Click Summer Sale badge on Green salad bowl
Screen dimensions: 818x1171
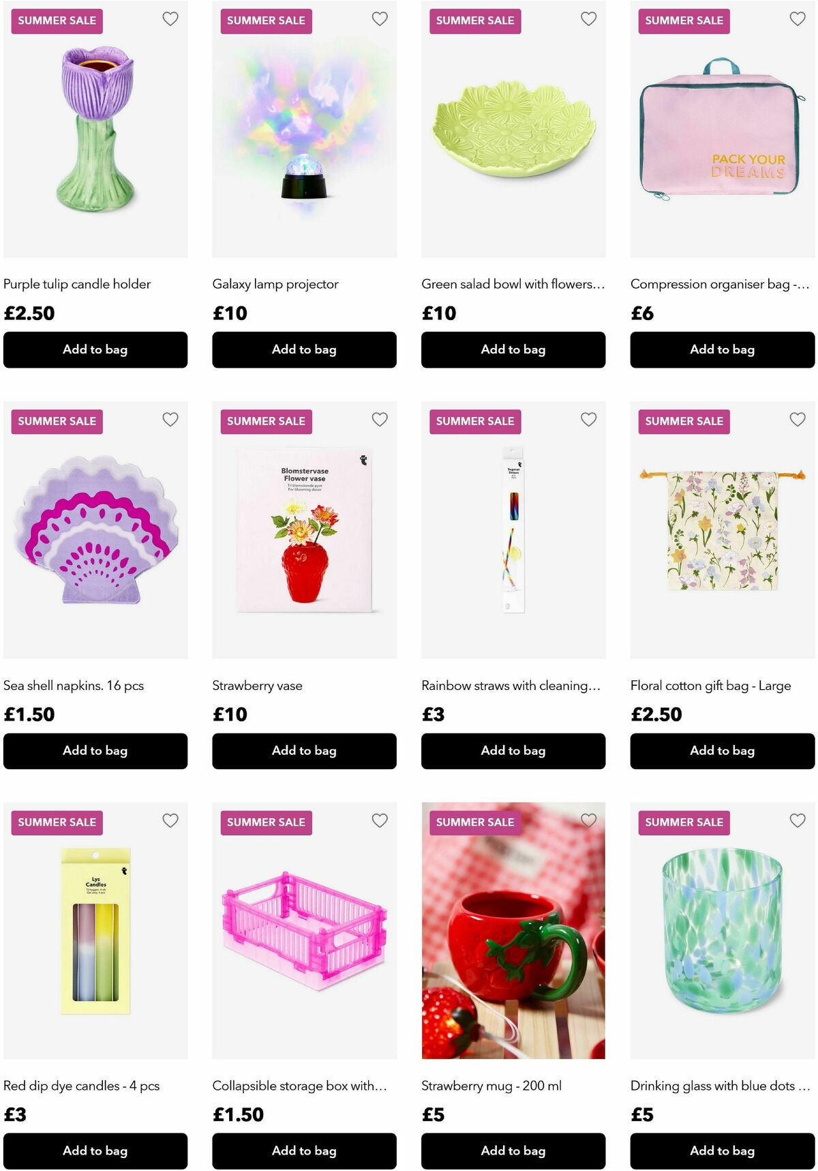click(x=475, y=20)
